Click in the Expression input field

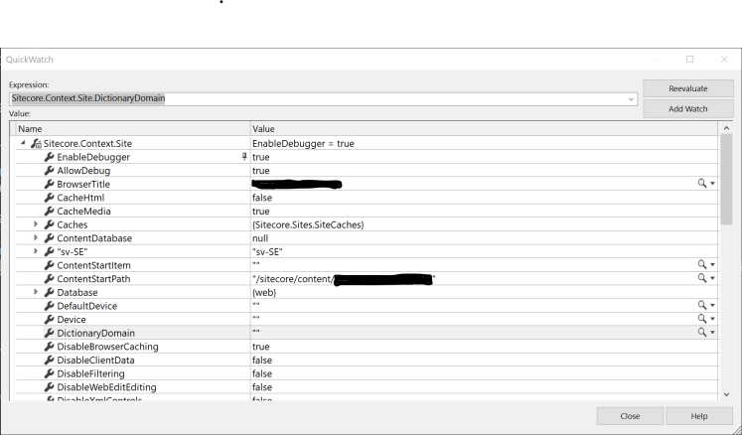click(x=318, y=98)
